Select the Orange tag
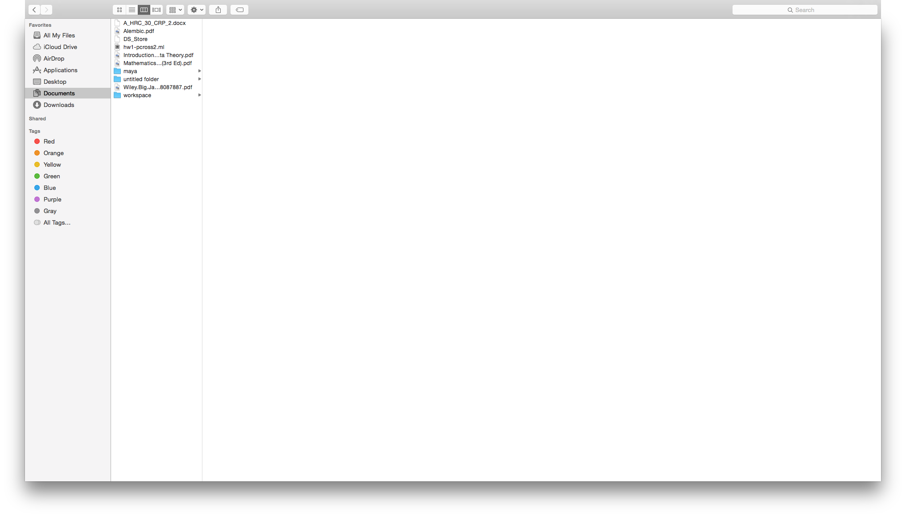The image size is (906, 517). pyautogui.click(x=54, y=152)
